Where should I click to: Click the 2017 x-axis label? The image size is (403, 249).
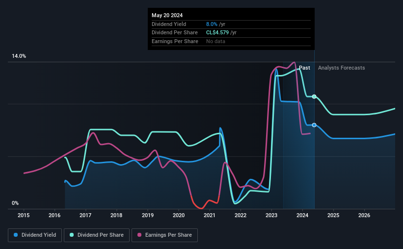(x=85, y=215)
